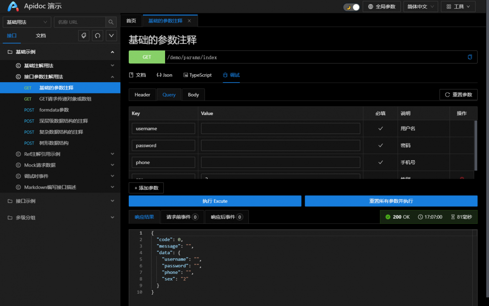Click the password value field
This screenshot has width=489, height=306.
[280, 146]
